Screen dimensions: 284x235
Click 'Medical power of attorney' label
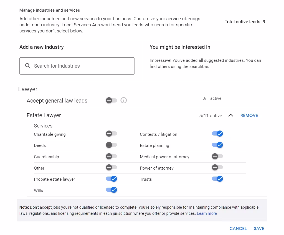(x=164, y=157)
